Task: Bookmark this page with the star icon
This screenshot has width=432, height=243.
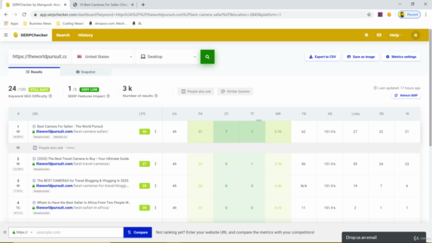Action: pos(369,15)
